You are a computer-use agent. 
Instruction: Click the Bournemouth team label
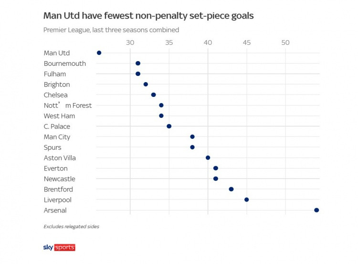(x=65, y=63)
